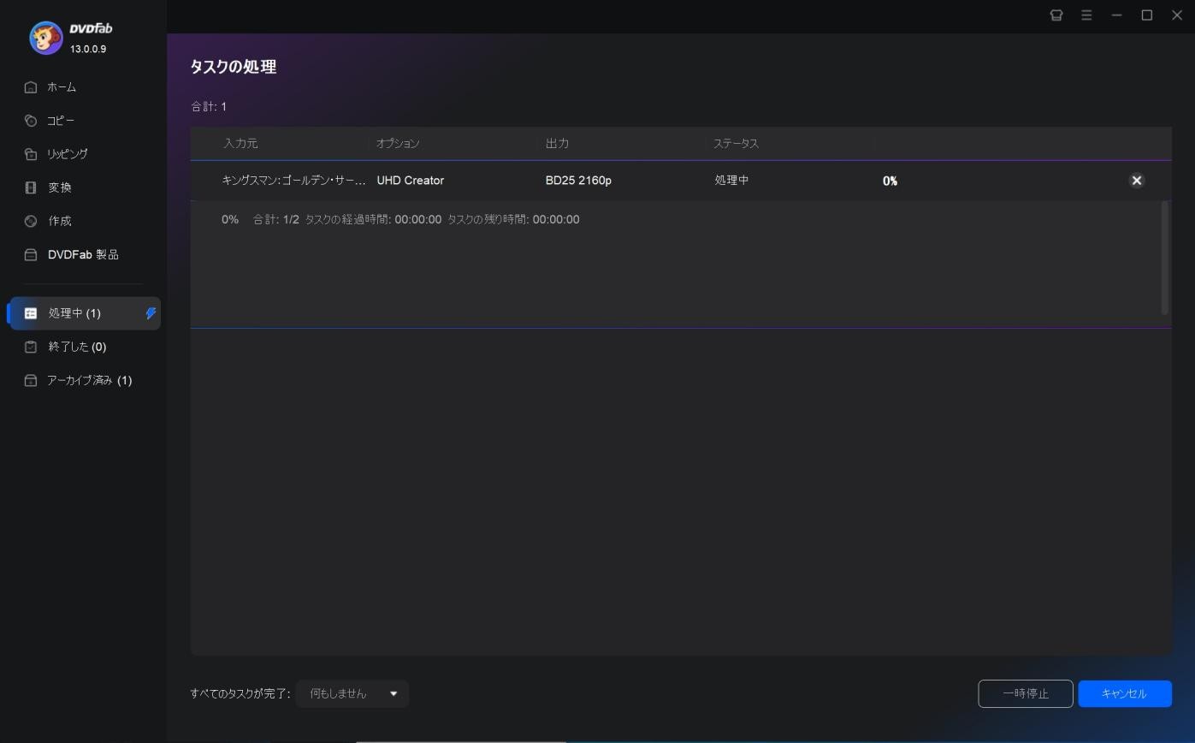Viewport: 1195px width, 743px height.
Task: Click the blue キャンセル button
Action: (1125, 693)
